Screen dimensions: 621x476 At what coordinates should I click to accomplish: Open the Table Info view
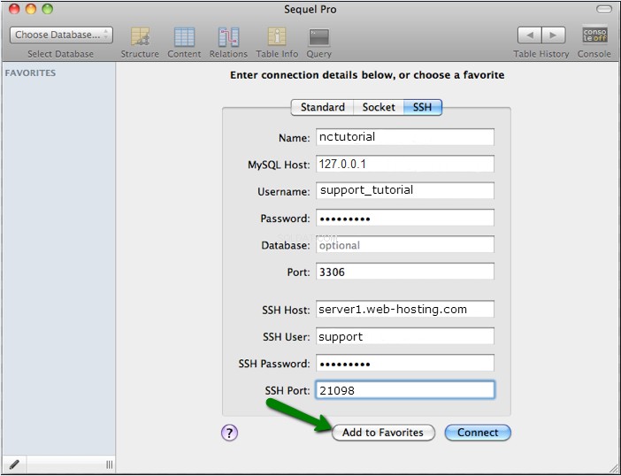coord(277,42)
